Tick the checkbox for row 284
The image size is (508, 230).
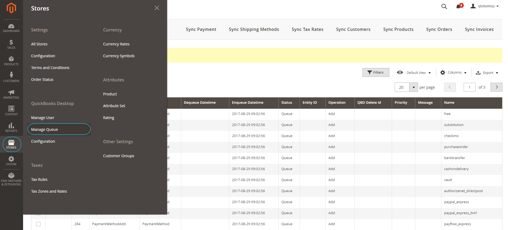click(x=38, y=224)
